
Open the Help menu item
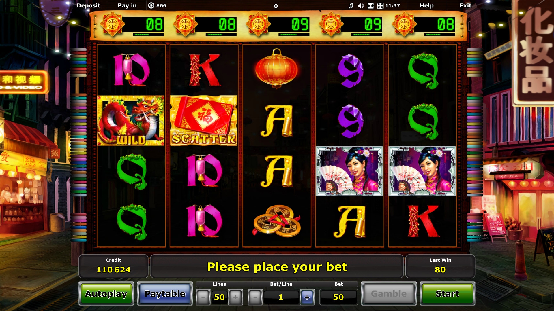(426, 5)
